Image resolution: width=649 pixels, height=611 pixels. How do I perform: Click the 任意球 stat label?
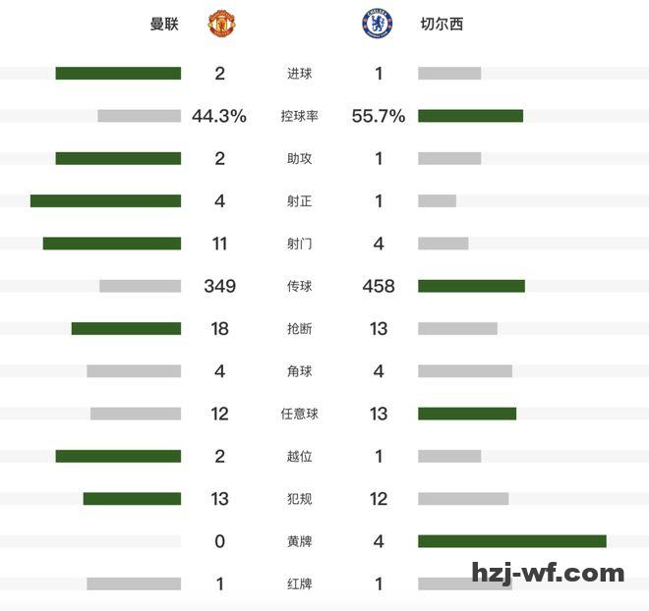(299, 414)
